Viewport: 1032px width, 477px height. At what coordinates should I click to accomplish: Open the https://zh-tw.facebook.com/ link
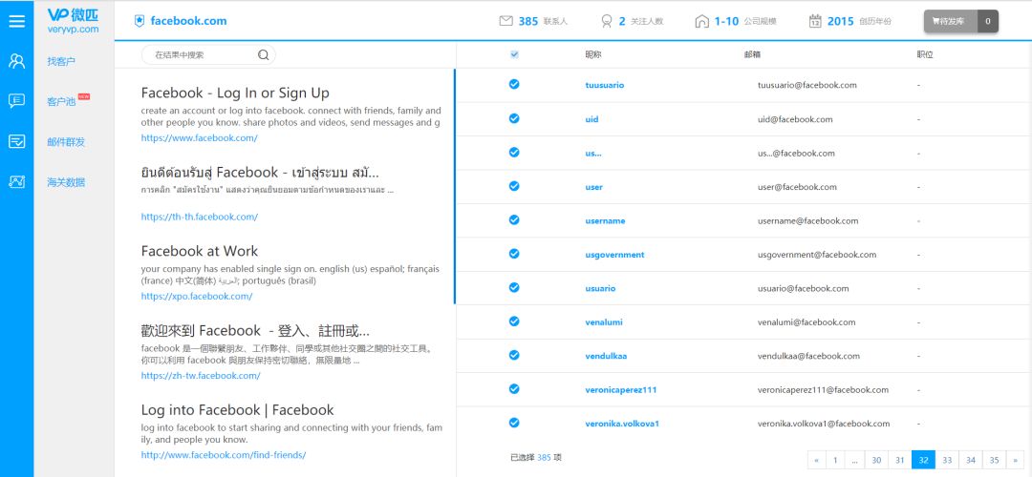[200, 376]
